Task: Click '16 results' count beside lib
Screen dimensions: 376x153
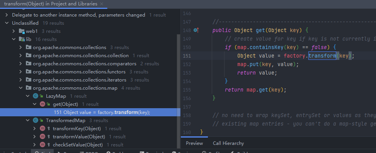Action: click(46, 39)
